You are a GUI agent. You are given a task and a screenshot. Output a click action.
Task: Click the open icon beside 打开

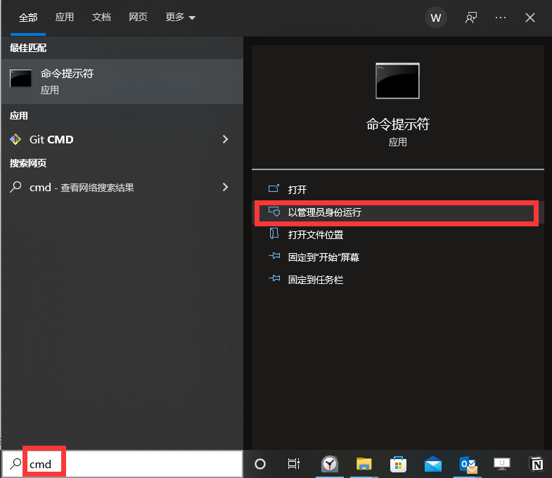pos(274,188)
